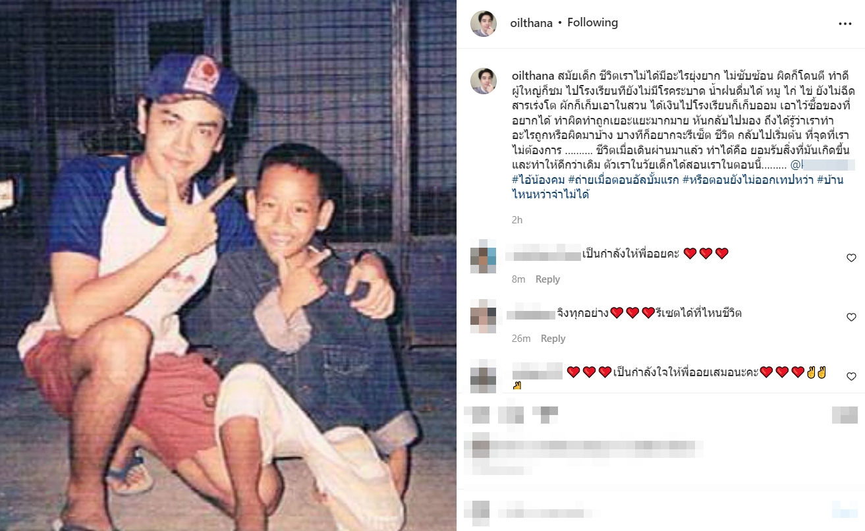The width and height of the screenshot is (865, 531).
Task: Open the posted photo of two people
Action: [x=228, y=265]
